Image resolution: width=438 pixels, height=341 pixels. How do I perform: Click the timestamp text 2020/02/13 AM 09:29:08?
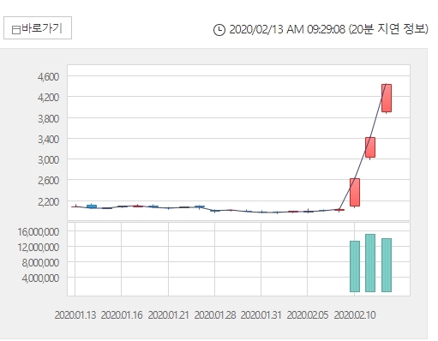tap(287, 29)
